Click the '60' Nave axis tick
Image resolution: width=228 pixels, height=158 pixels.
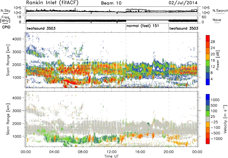coord(204,17)
